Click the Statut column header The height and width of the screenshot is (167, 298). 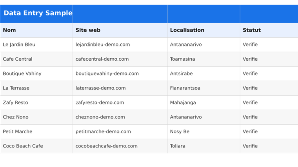269,30
